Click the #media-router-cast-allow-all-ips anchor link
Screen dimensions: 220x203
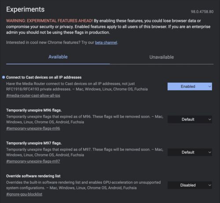[33, 96]
